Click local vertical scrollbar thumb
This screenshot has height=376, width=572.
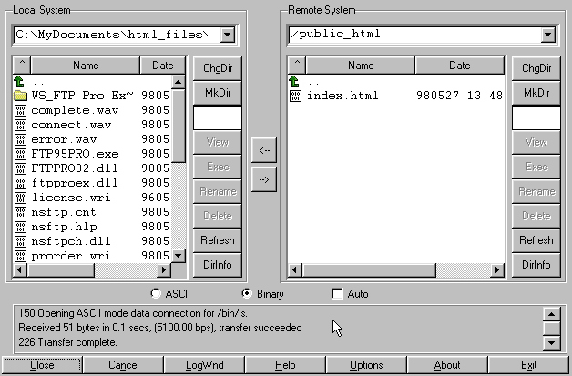point(178,126)
